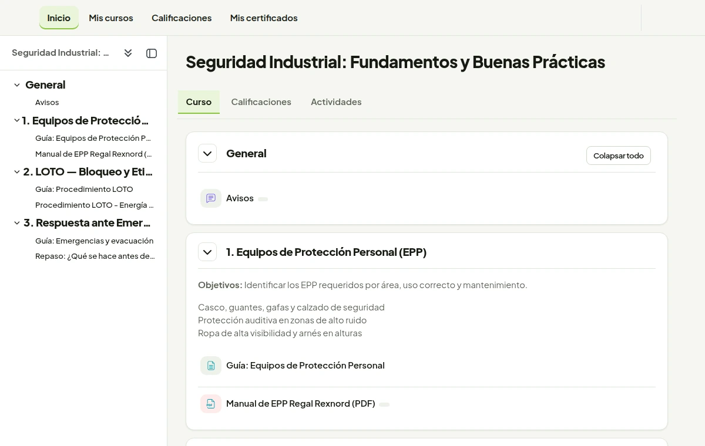This screenshot has height=446, width=705.
Task: Click the General card title
Action: (x=246, y=154)
